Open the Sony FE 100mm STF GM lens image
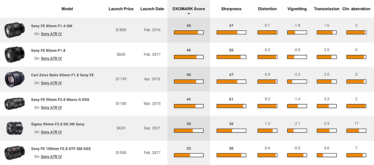 pos(12,153)
